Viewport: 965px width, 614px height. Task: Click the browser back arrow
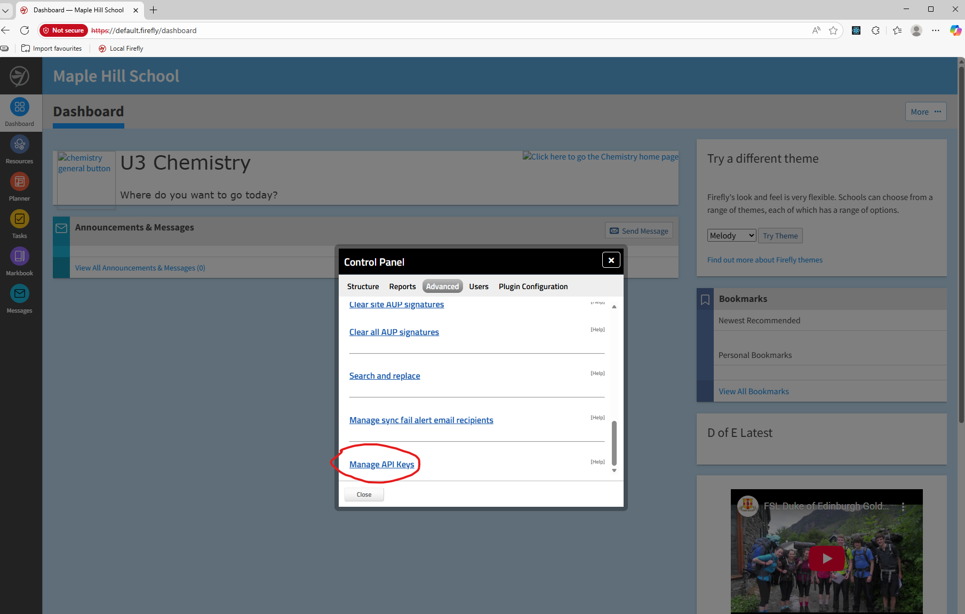click(x=6, y=30)
